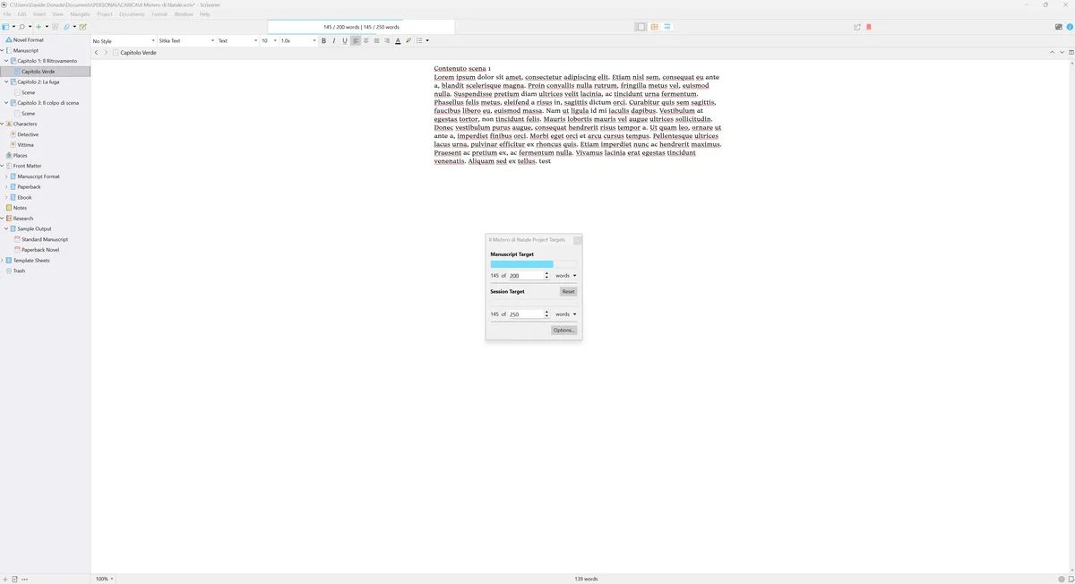This screenshot has width=1075, height=584.
Task: Select Trash in binder
Action: pyautogui.click(x=19, y=271)
